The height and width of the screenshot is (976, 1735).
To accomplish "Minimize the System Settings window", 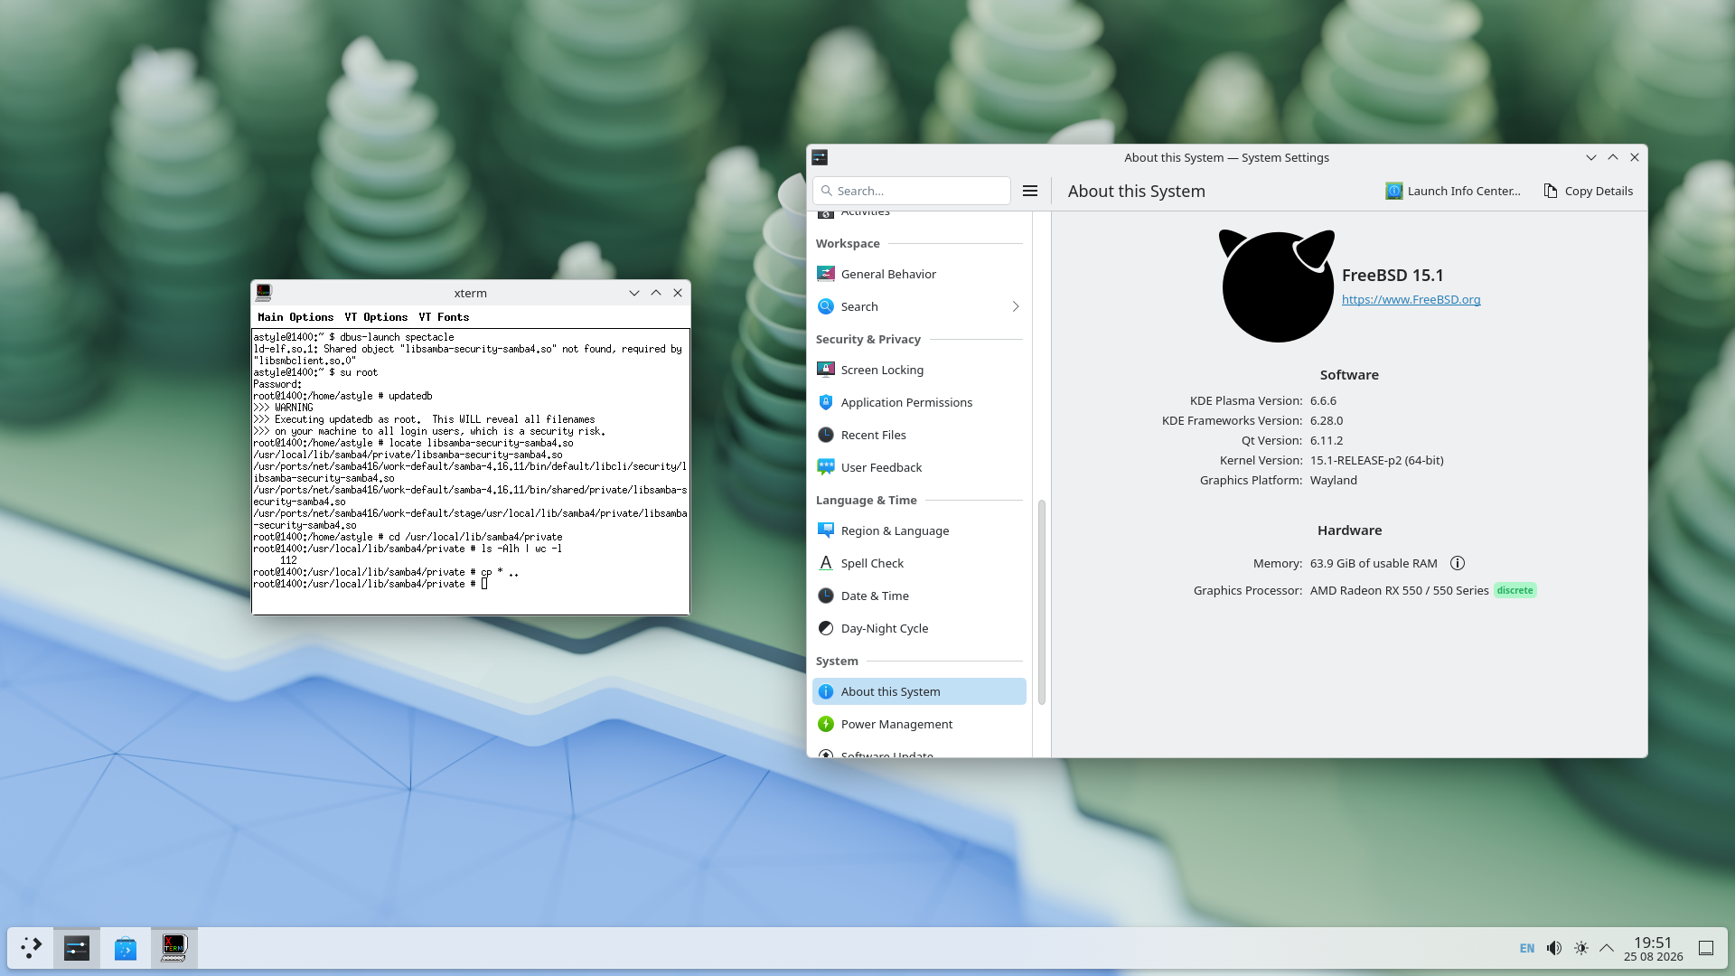I will click(1591, 157).
